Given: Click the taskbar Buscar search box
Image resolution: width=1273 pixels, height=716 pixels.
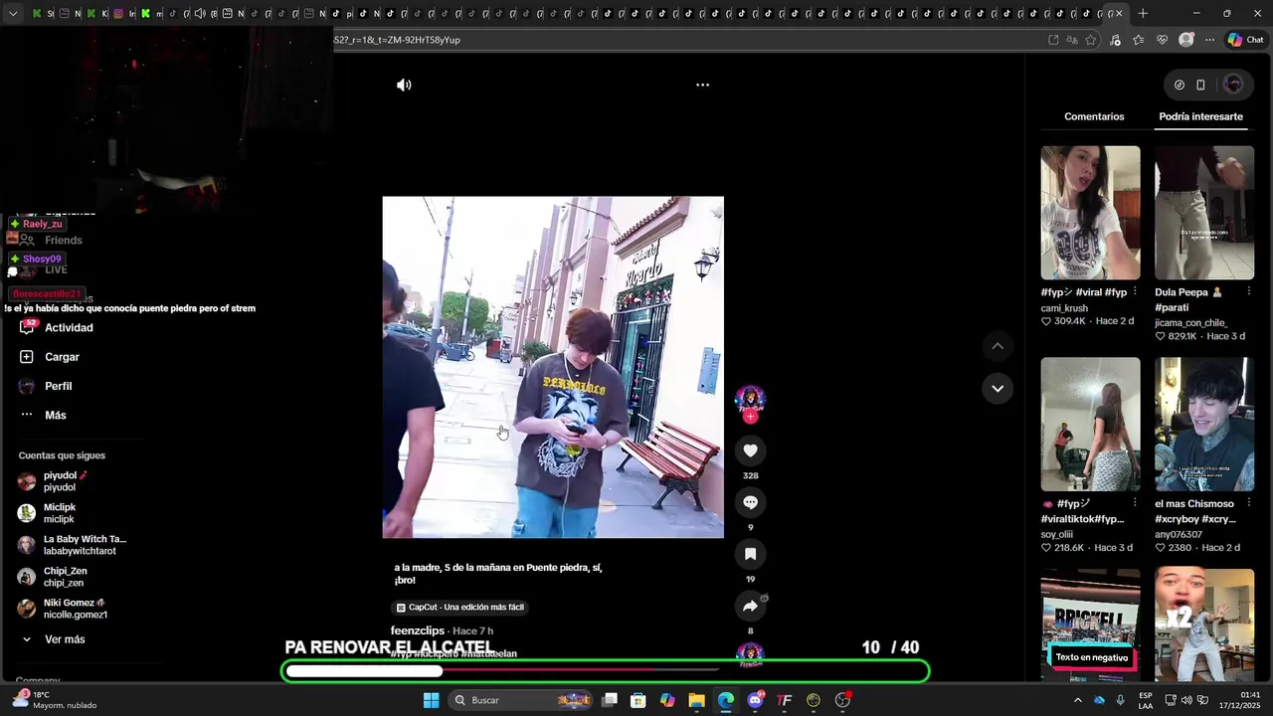Looking at the screenshot, I should coord(521,700).
